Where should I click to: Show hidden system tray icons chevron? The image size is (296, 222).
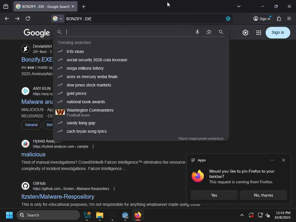242,215
